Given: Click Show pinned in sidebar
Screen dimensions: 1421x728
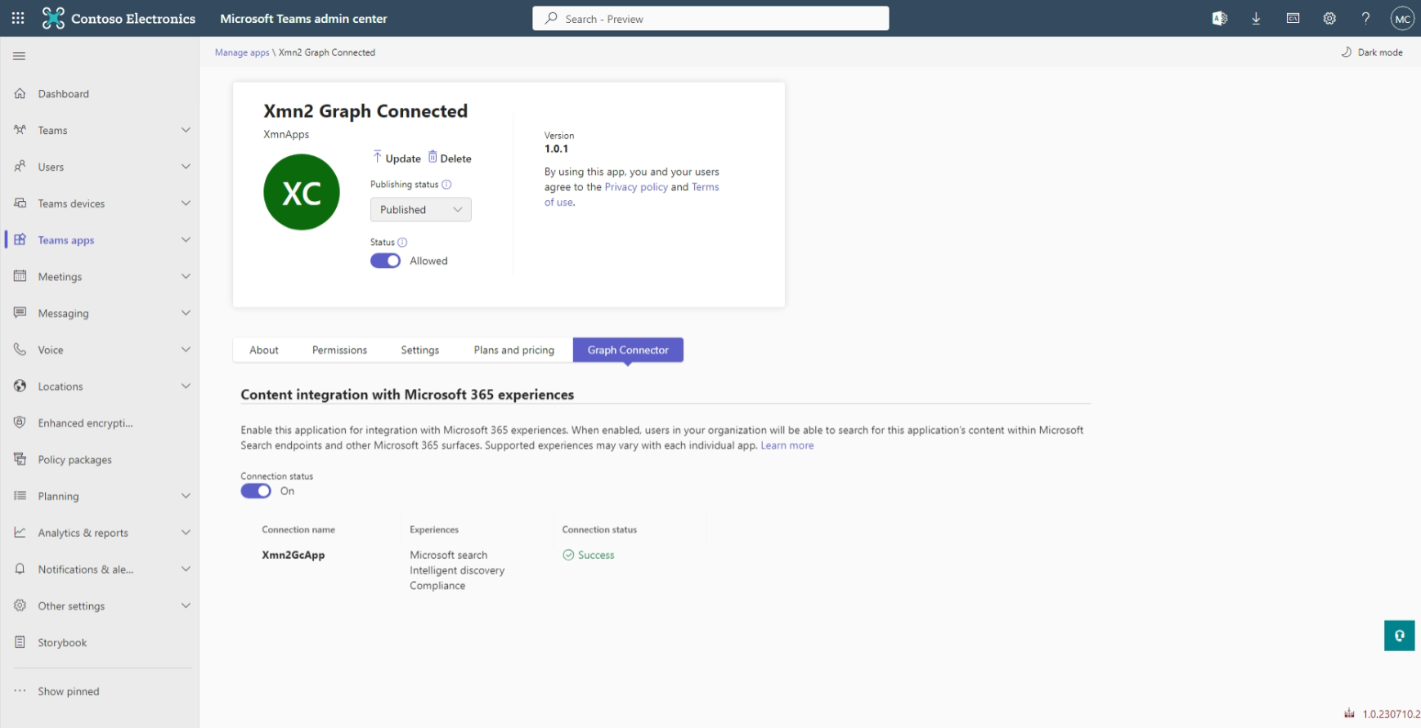Looking at the screenshot, I should (69, 691).
